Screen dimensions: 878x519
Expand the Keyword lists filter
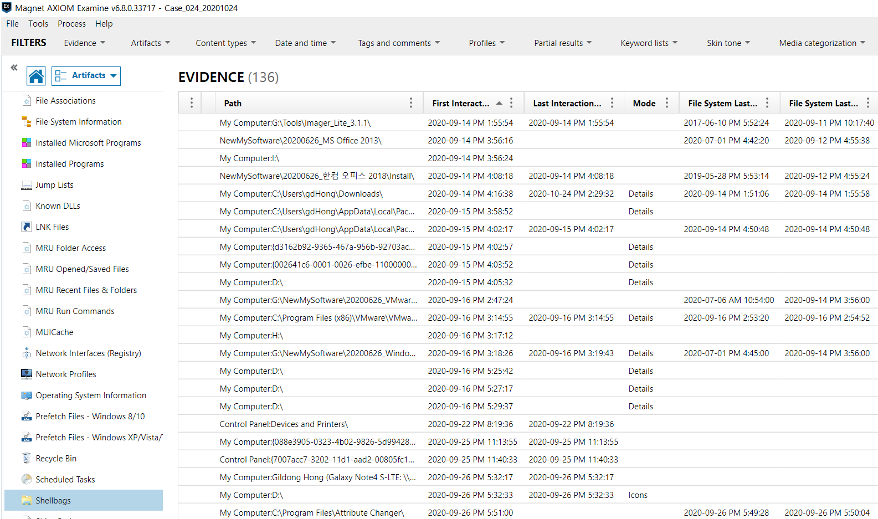point(649,43)
